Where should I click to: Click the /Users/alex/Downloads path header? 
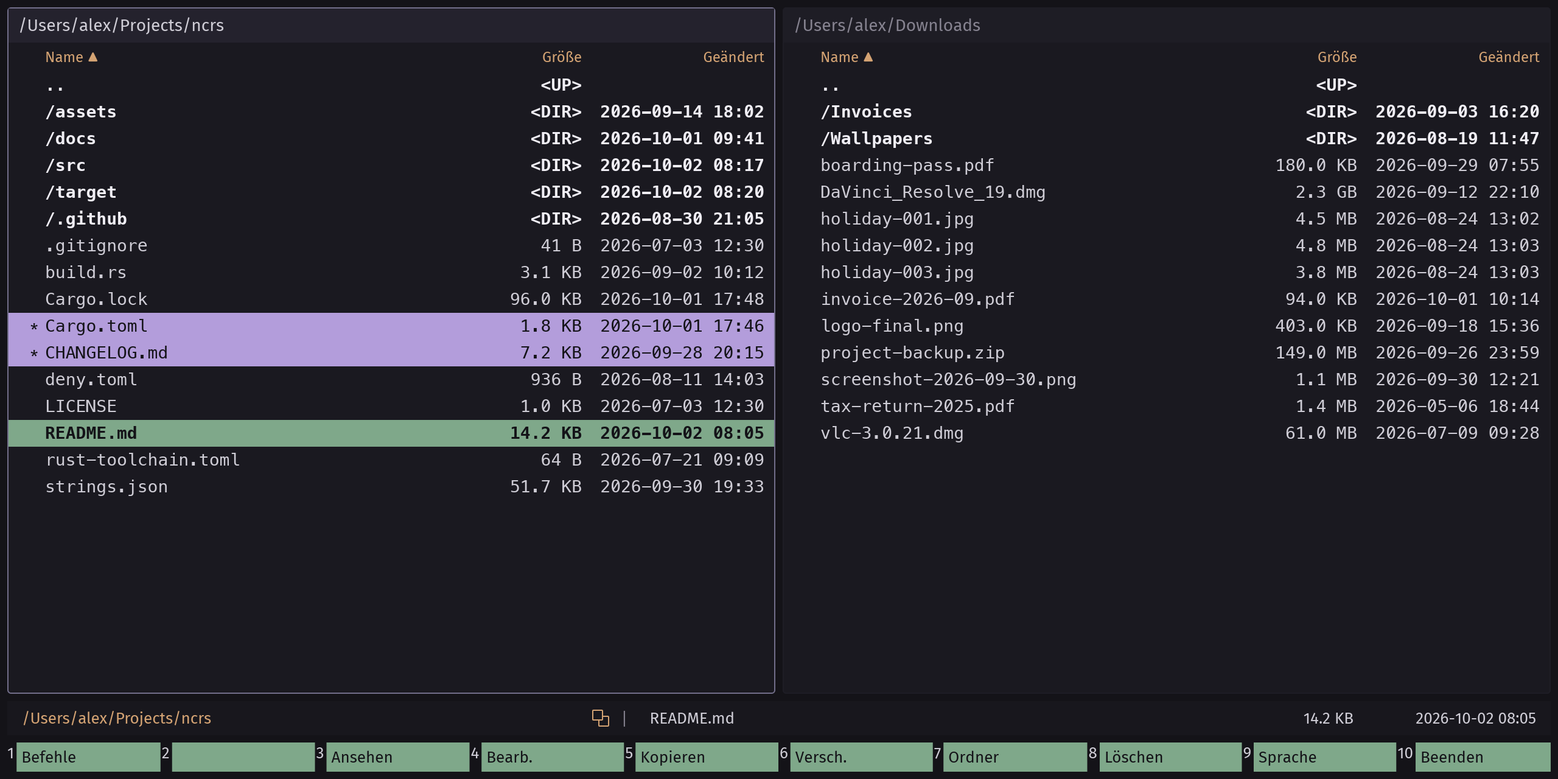coord(887,26)
